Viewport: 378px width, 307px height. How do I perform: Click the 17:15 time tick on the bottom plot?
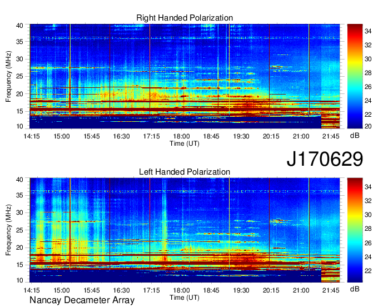151,290
